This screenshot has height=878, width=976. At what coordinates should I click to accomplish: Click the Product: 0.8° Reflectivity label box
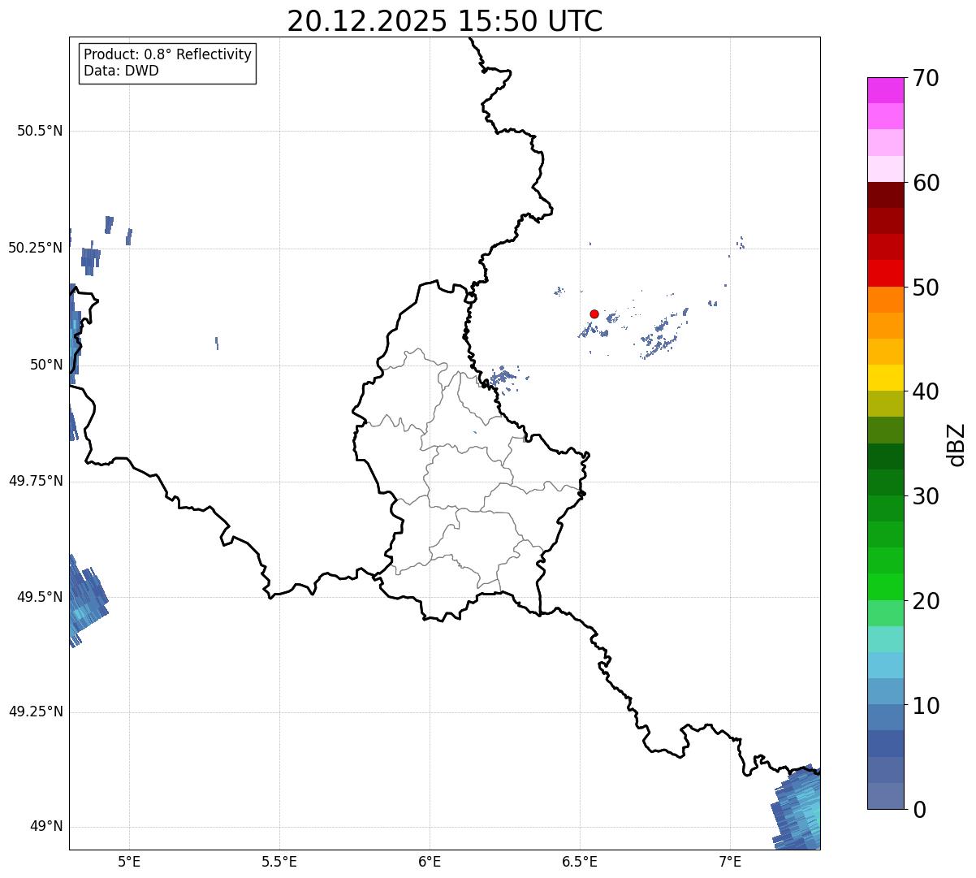pyautogui.click(x=168, y=63)
